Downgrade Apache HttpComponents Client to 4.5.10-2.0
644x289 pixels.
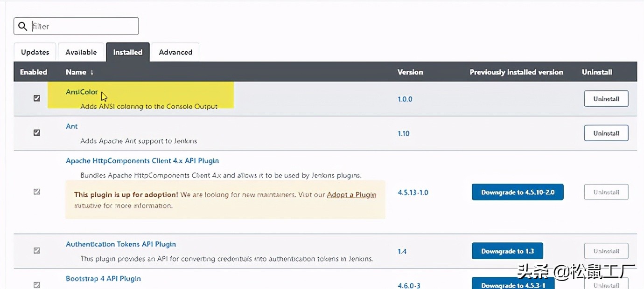tap(517, 192)
